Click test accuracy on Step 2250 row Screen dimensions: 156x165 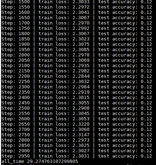click(125, 82)
